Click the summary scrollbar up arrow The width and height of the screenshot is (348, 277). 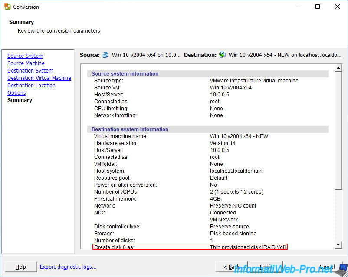click(338, 68)
